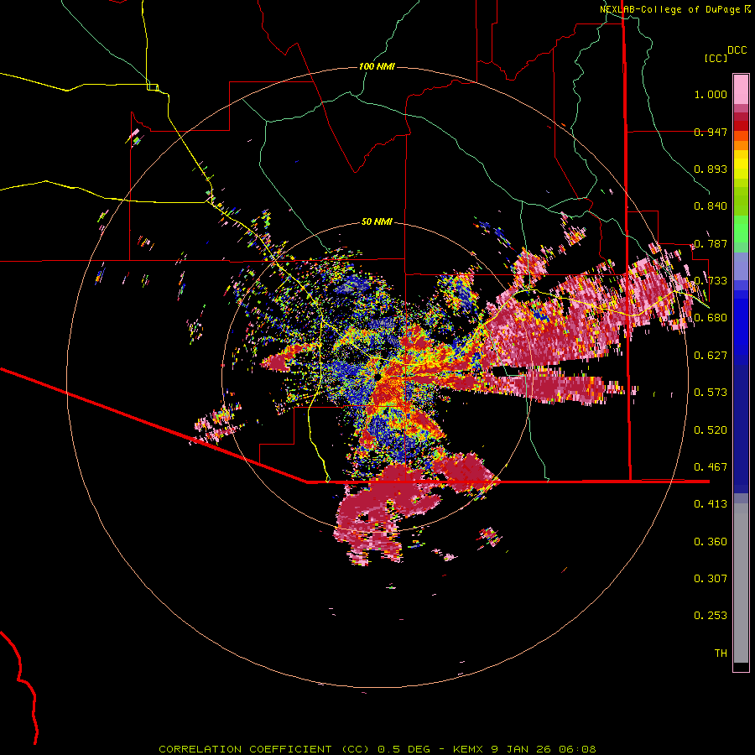Image resolution: width=755 pixels, height=755 pixels.
Task: Click the 0.840 legend value
Action: (711, 206)
